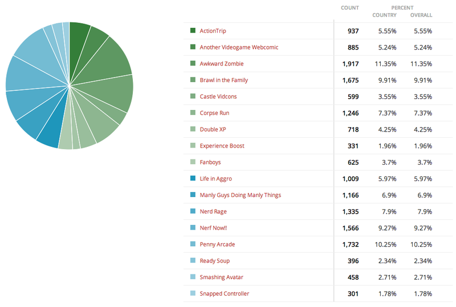The width and height of the screenshot is (456, 307).
Task: Click the Penny Arcade legend color swatch
Action: (x=193, y=244)
